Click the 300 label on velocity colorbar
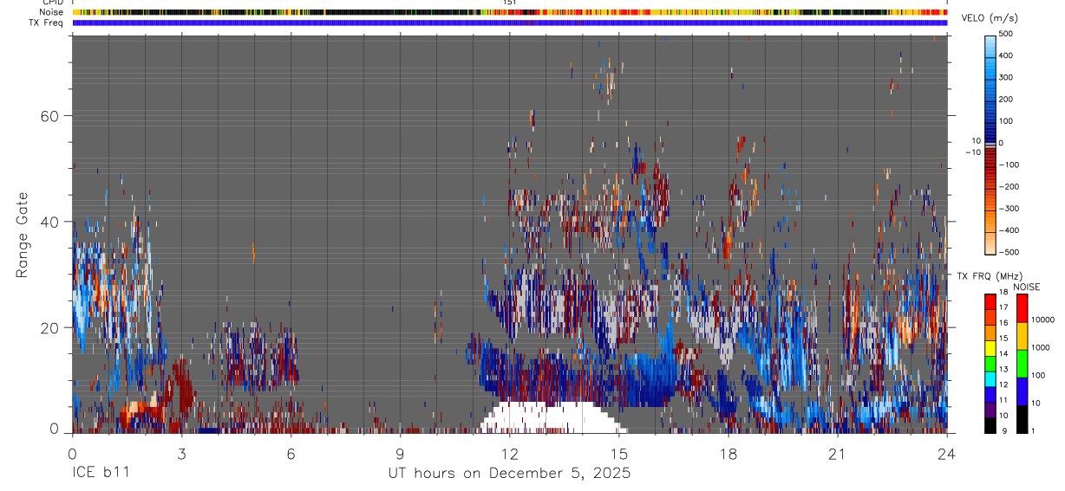Screen dimensions: 1065x491 [x=1006, y=77]
